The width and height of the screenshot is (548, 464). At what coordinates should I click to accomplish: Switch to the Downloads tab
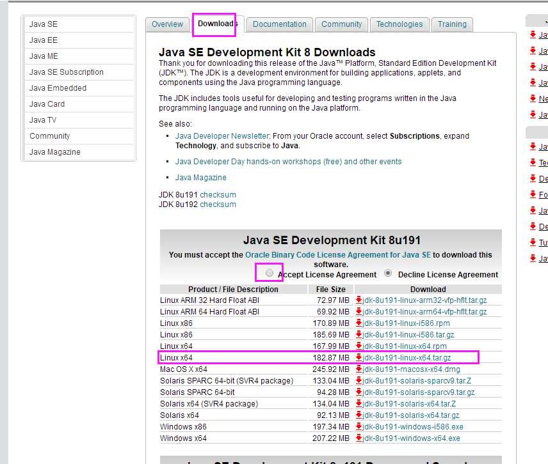tap(218, 24)
